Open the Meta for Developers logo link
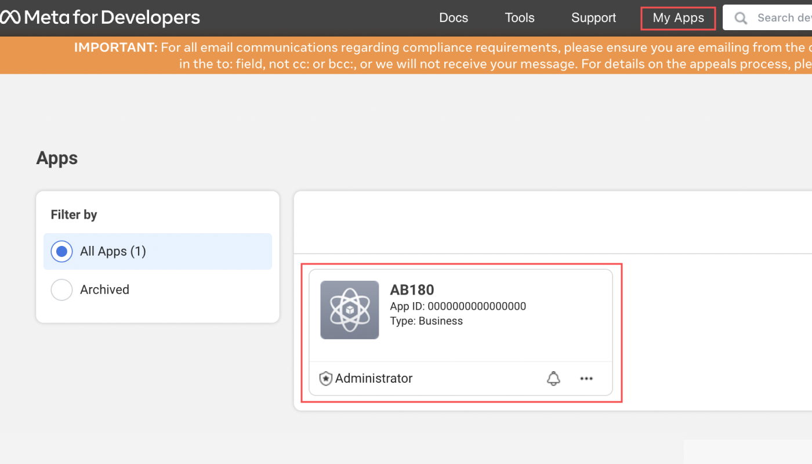The height and width of the screenshot is (464, 812). (x=100, y=18)
